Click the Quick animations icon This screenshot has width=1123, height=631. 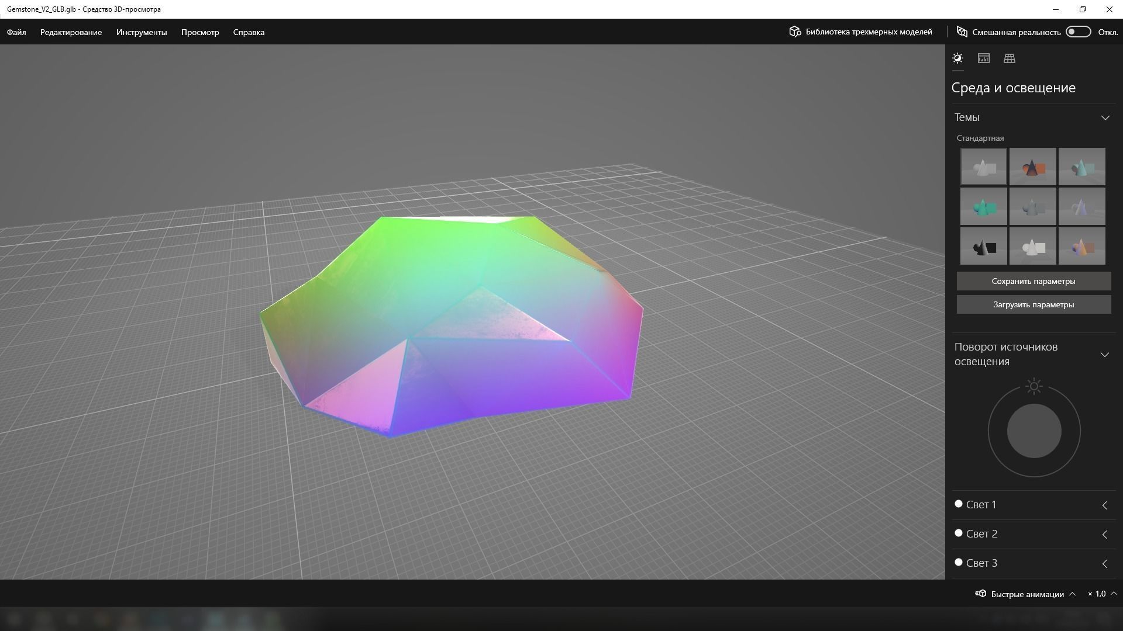[x=981, y=594]
